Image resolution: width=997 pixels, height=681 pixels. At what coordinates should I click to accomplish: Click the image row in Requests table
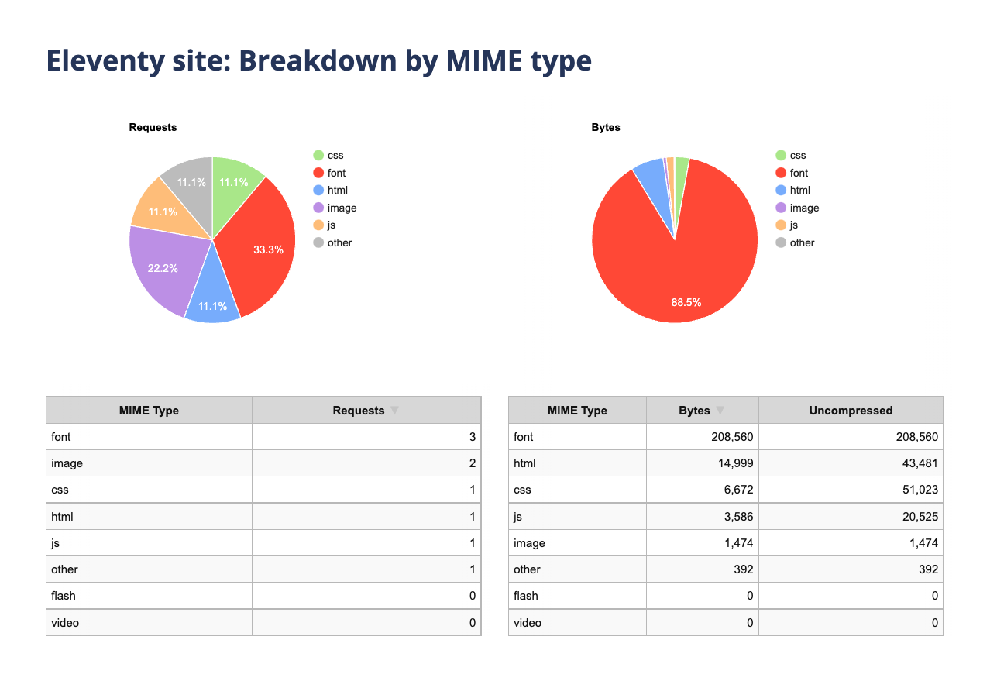263,463
